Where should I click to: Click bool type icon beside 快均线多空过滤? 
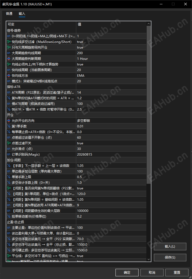(9, 42)
